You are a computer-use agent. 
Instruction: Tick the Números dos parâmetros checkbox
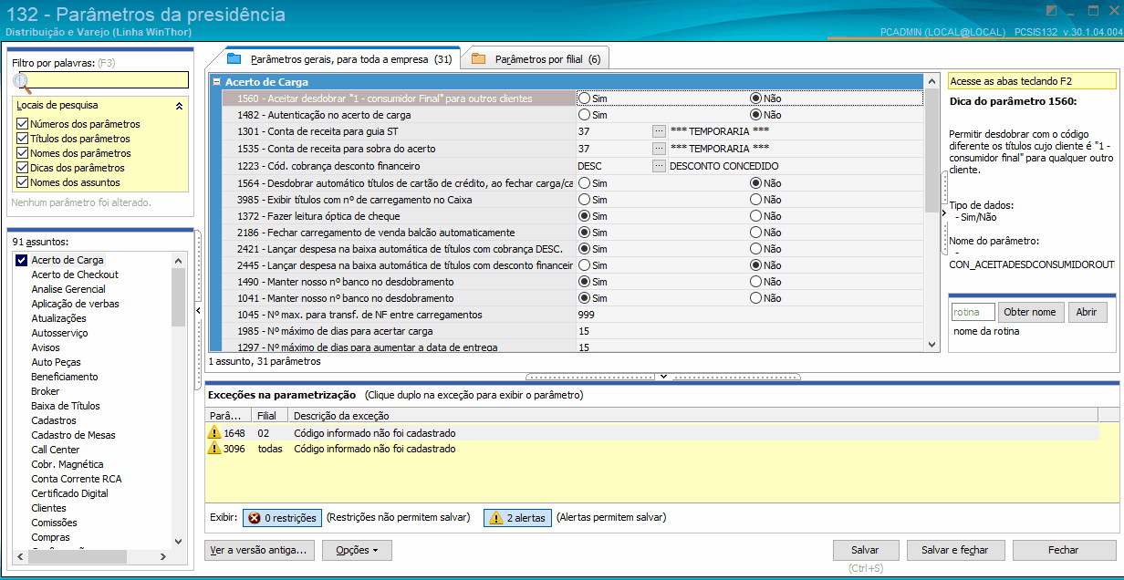tap(22, 124)
